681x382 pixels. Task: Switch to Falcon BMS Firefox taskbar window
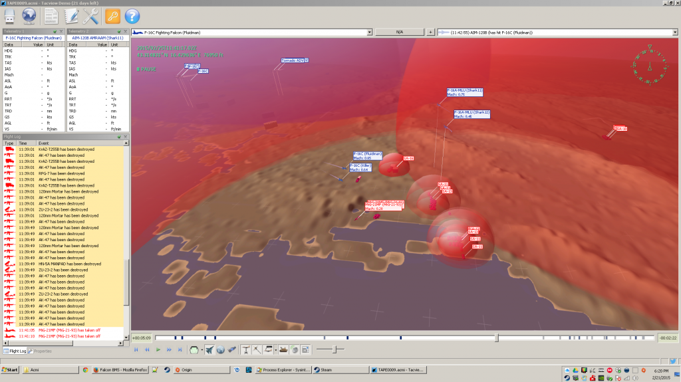point(120,370)
